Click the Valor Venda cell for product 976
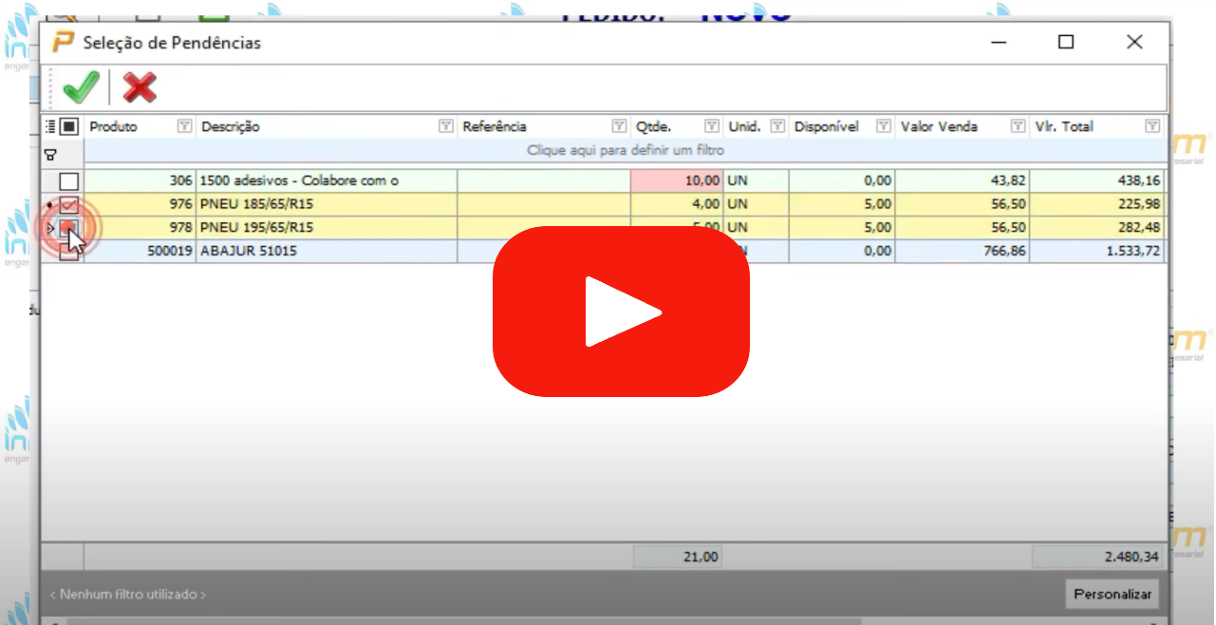The height and width of the screenshot is (625, 1216). click(963, 204)
